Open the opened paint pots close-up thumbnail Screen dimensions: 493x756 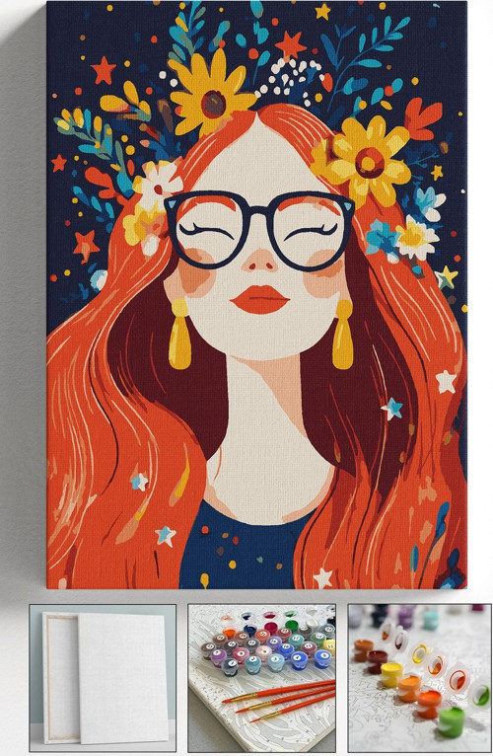click(x=420, y=678)
